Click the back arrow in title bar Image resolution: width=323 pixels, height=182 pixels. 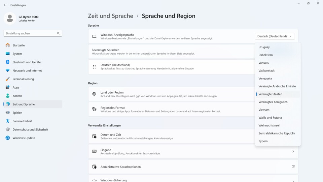point(5,5)
